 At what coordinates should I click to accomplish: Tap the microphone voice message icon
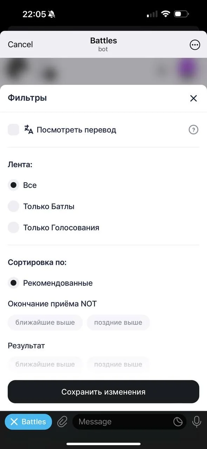197,422
